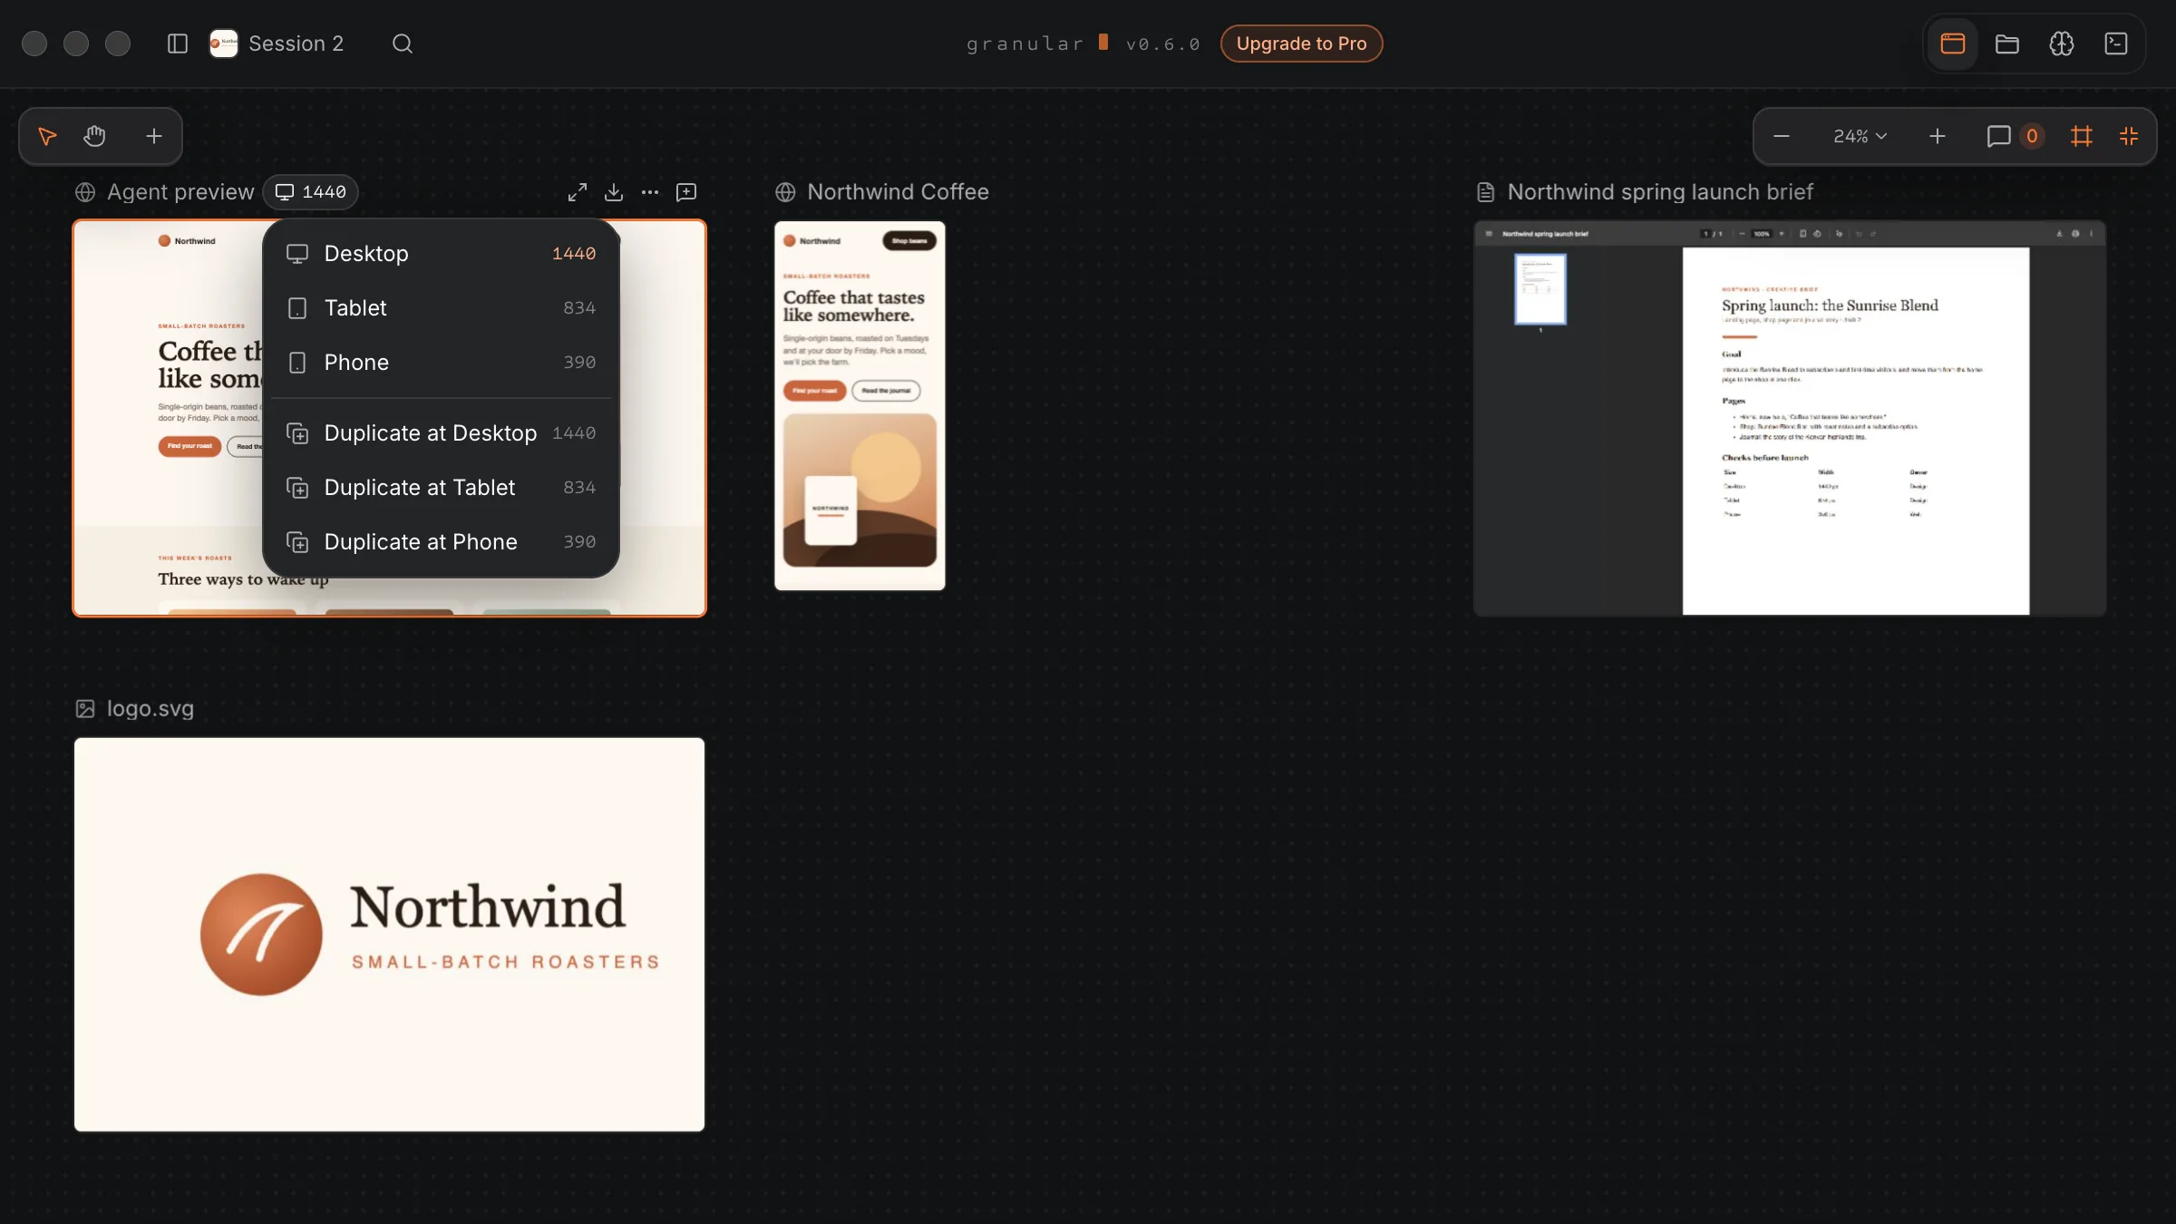Choose Duplicate at Phone
The height and width of the screenshot is (1224, 2176).
pyautogui.click(x=441, y=542)
